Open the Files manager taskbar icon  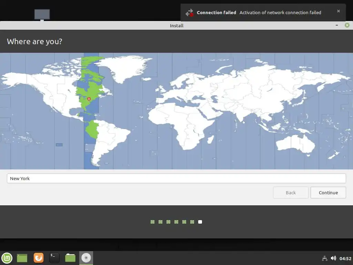pos(70,258)
